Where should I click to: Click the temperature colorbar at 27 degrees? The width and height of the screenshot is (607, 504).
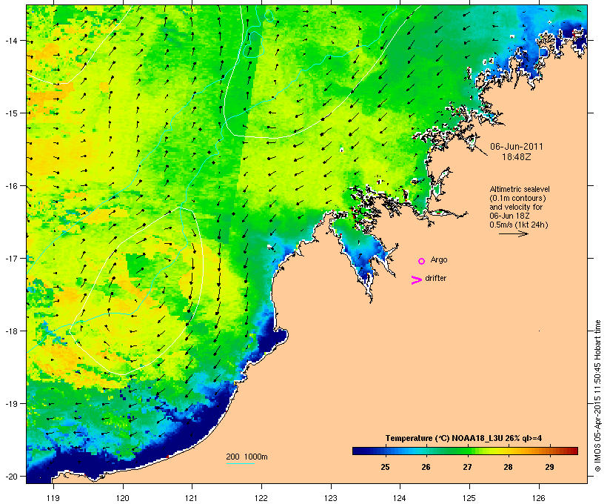[467, 451]
